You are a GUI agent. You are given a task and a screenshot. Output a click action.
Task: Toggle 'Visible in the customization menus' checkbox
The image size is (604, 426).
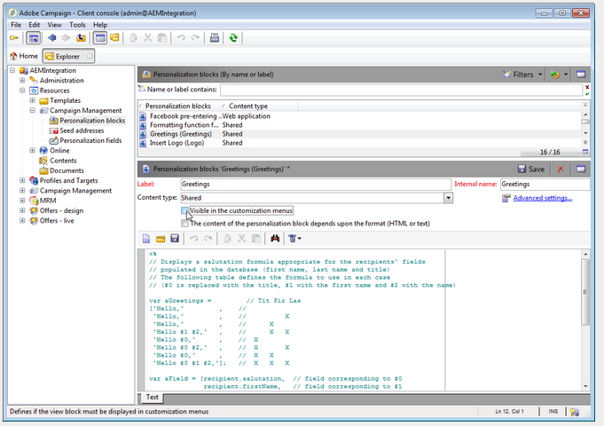[184, 211]
